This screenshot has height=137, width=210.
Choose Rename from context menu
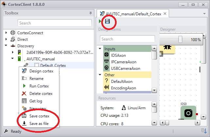(x=39, y=78)
